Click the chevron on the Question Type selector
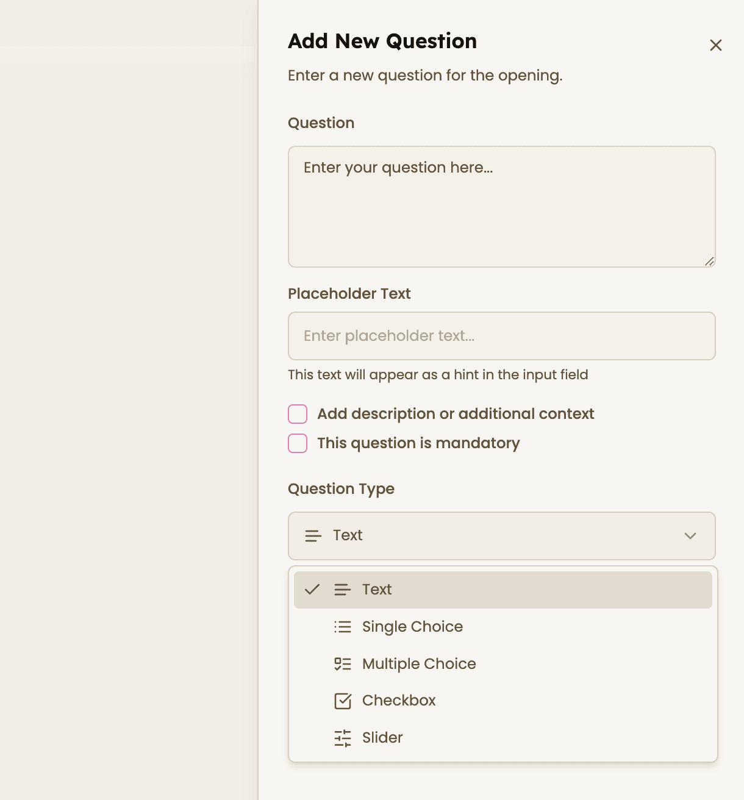The image size is (744, 800). pos(690,536)
